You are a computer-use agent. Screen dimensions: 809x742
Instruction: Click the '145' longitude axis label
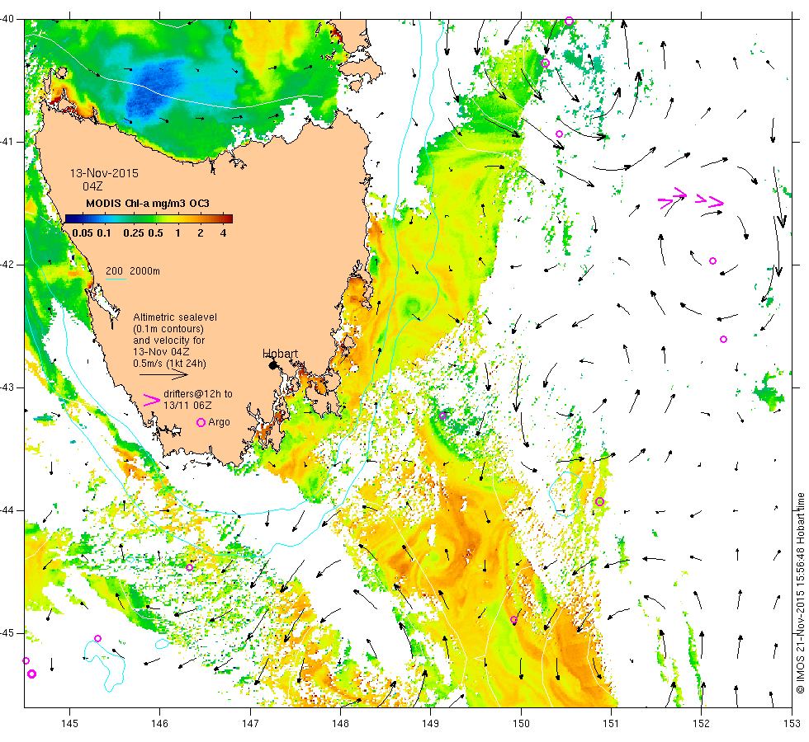coord(69,724)
